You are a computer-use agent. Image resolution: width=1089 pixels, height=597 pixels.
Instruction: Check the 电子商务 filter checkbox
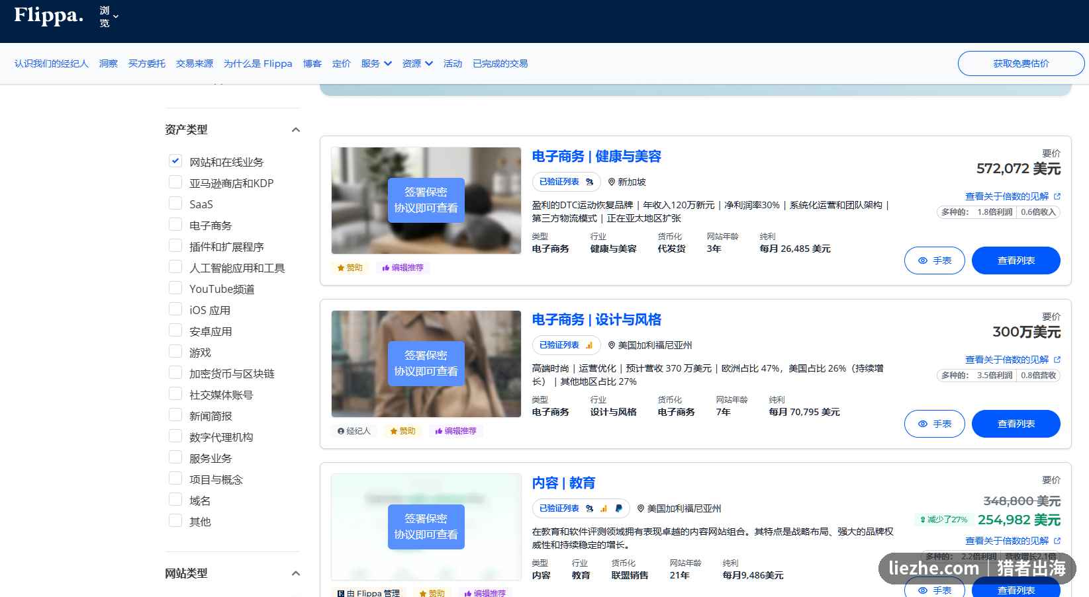pyautogui.click(x=175, y=224)
